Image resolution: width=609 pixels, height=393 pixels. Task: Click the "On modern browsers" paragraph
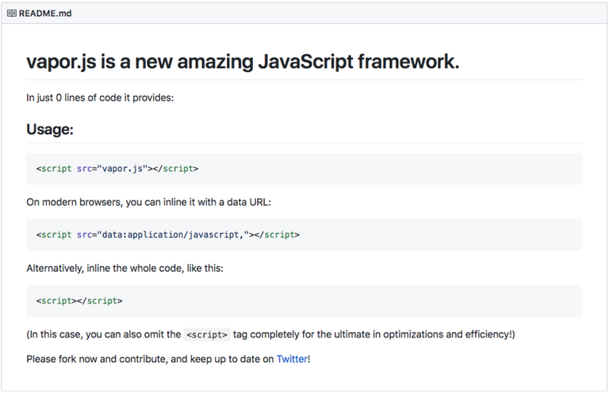click(148, 202)
